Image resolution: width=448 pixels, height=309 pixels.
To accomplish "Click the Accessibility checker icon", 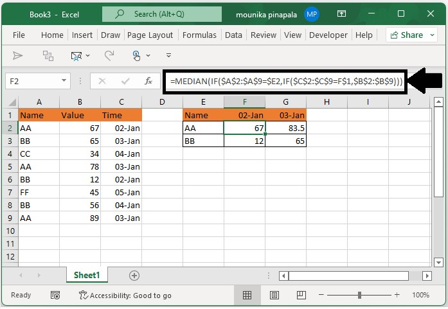I will (x=83, y=295).
